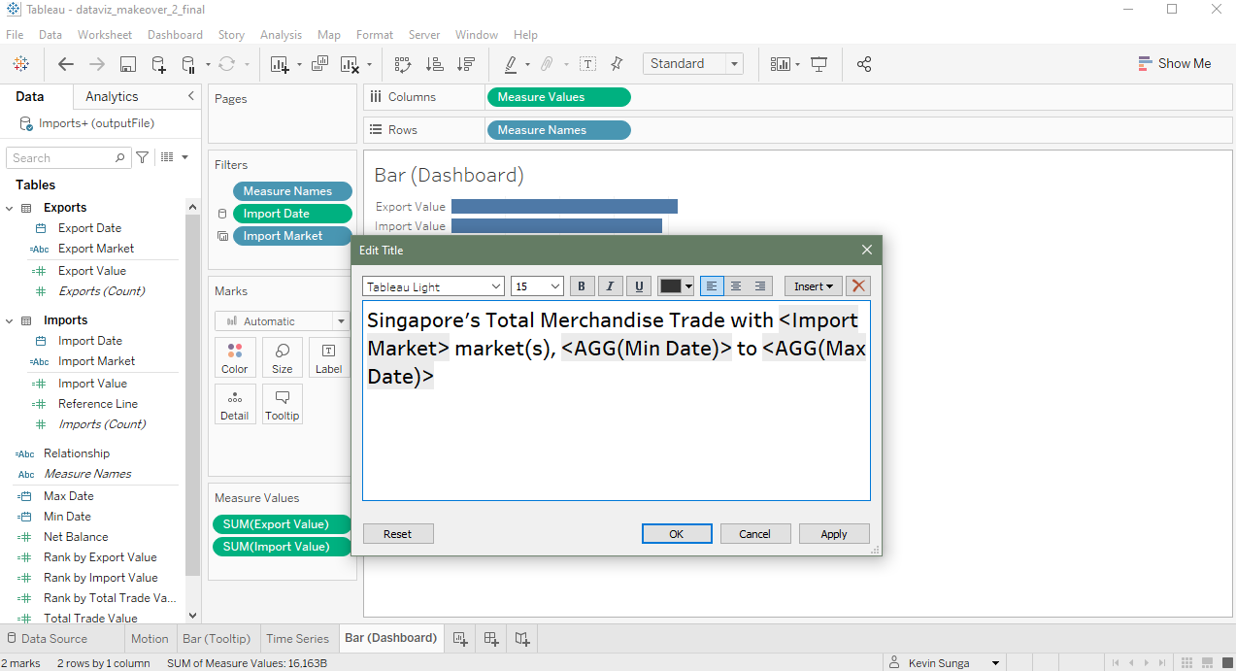Toggle Underline formatting in Edit Title
The image size is (1236, 671).
coord(638,285)
